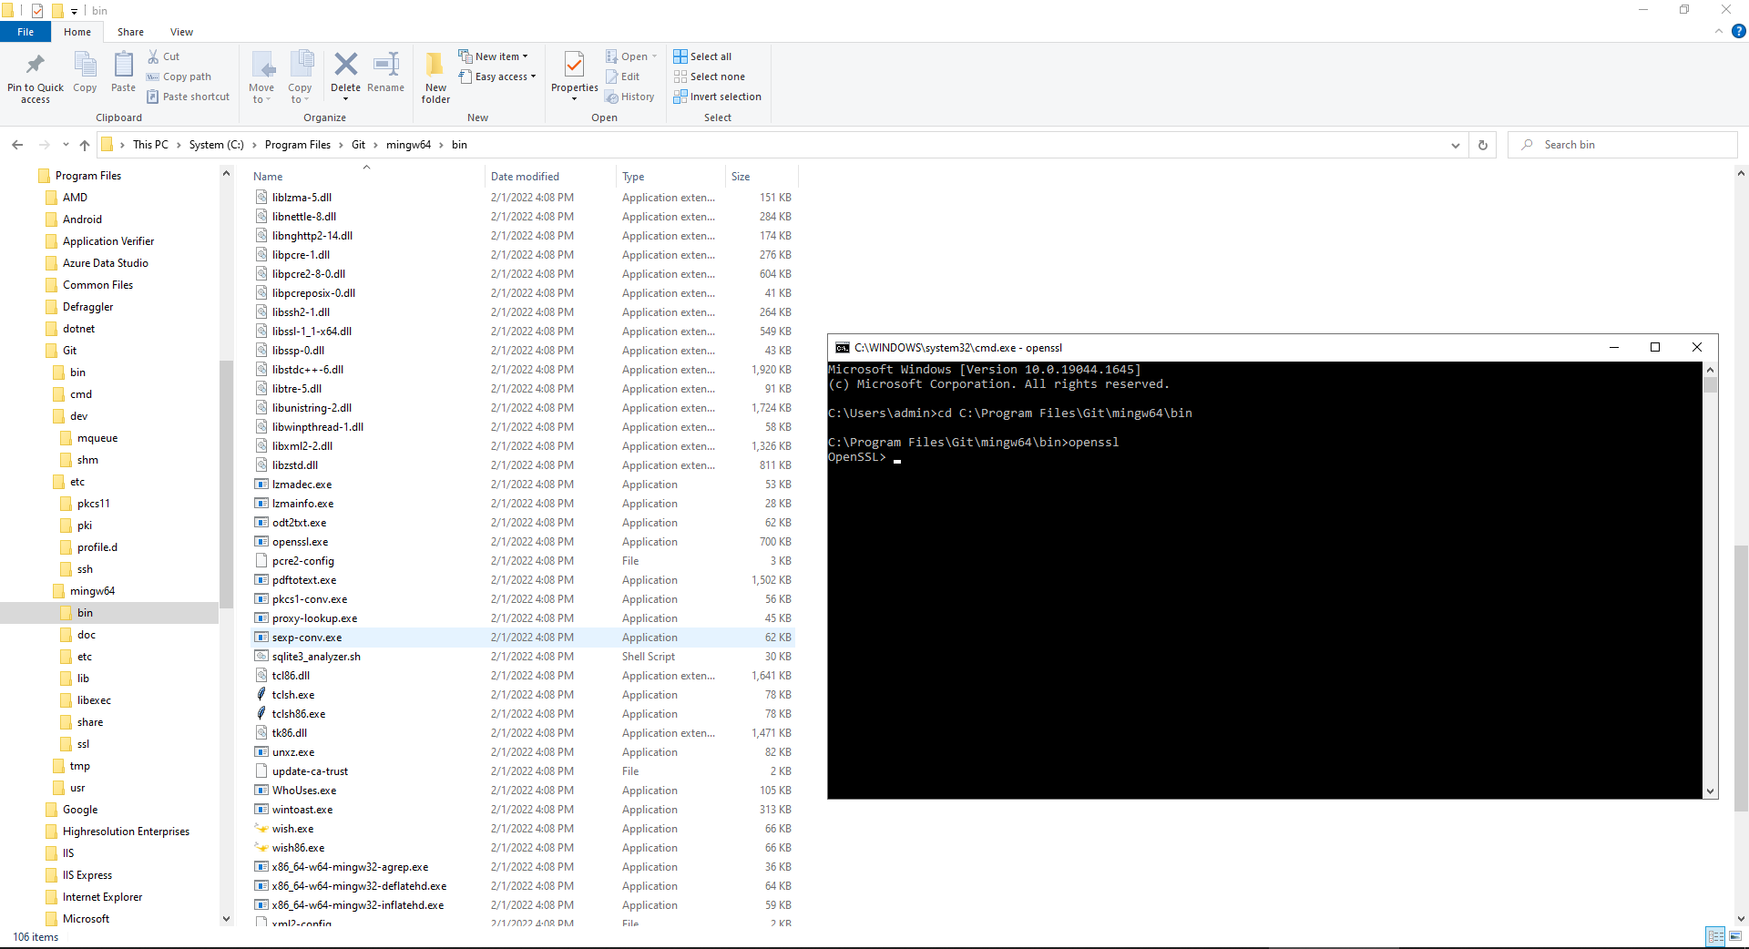Image resolution: width=1749 pixels, height=949 pixels.
Task: Sort files by the Type column
Action: pos(633,177)
